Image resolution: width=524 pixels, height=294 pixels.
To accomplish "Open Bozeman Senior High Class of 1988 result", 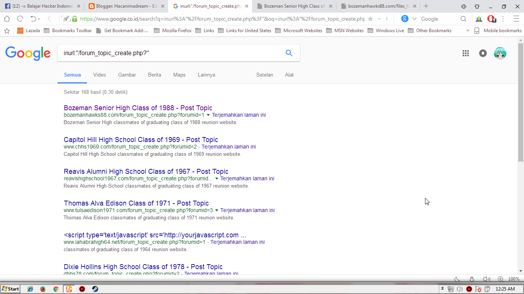I will pos(138,108).
